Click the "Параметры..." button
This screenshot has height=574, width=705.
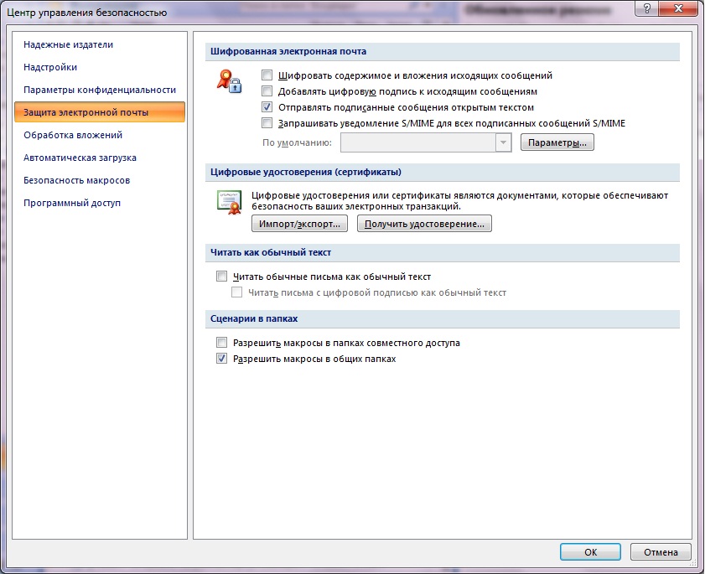point(557,142)
